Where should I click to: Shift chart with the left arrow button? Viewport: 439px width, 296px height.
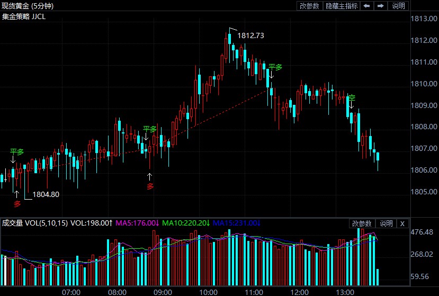pyautogui.click(x=367, y=6)
